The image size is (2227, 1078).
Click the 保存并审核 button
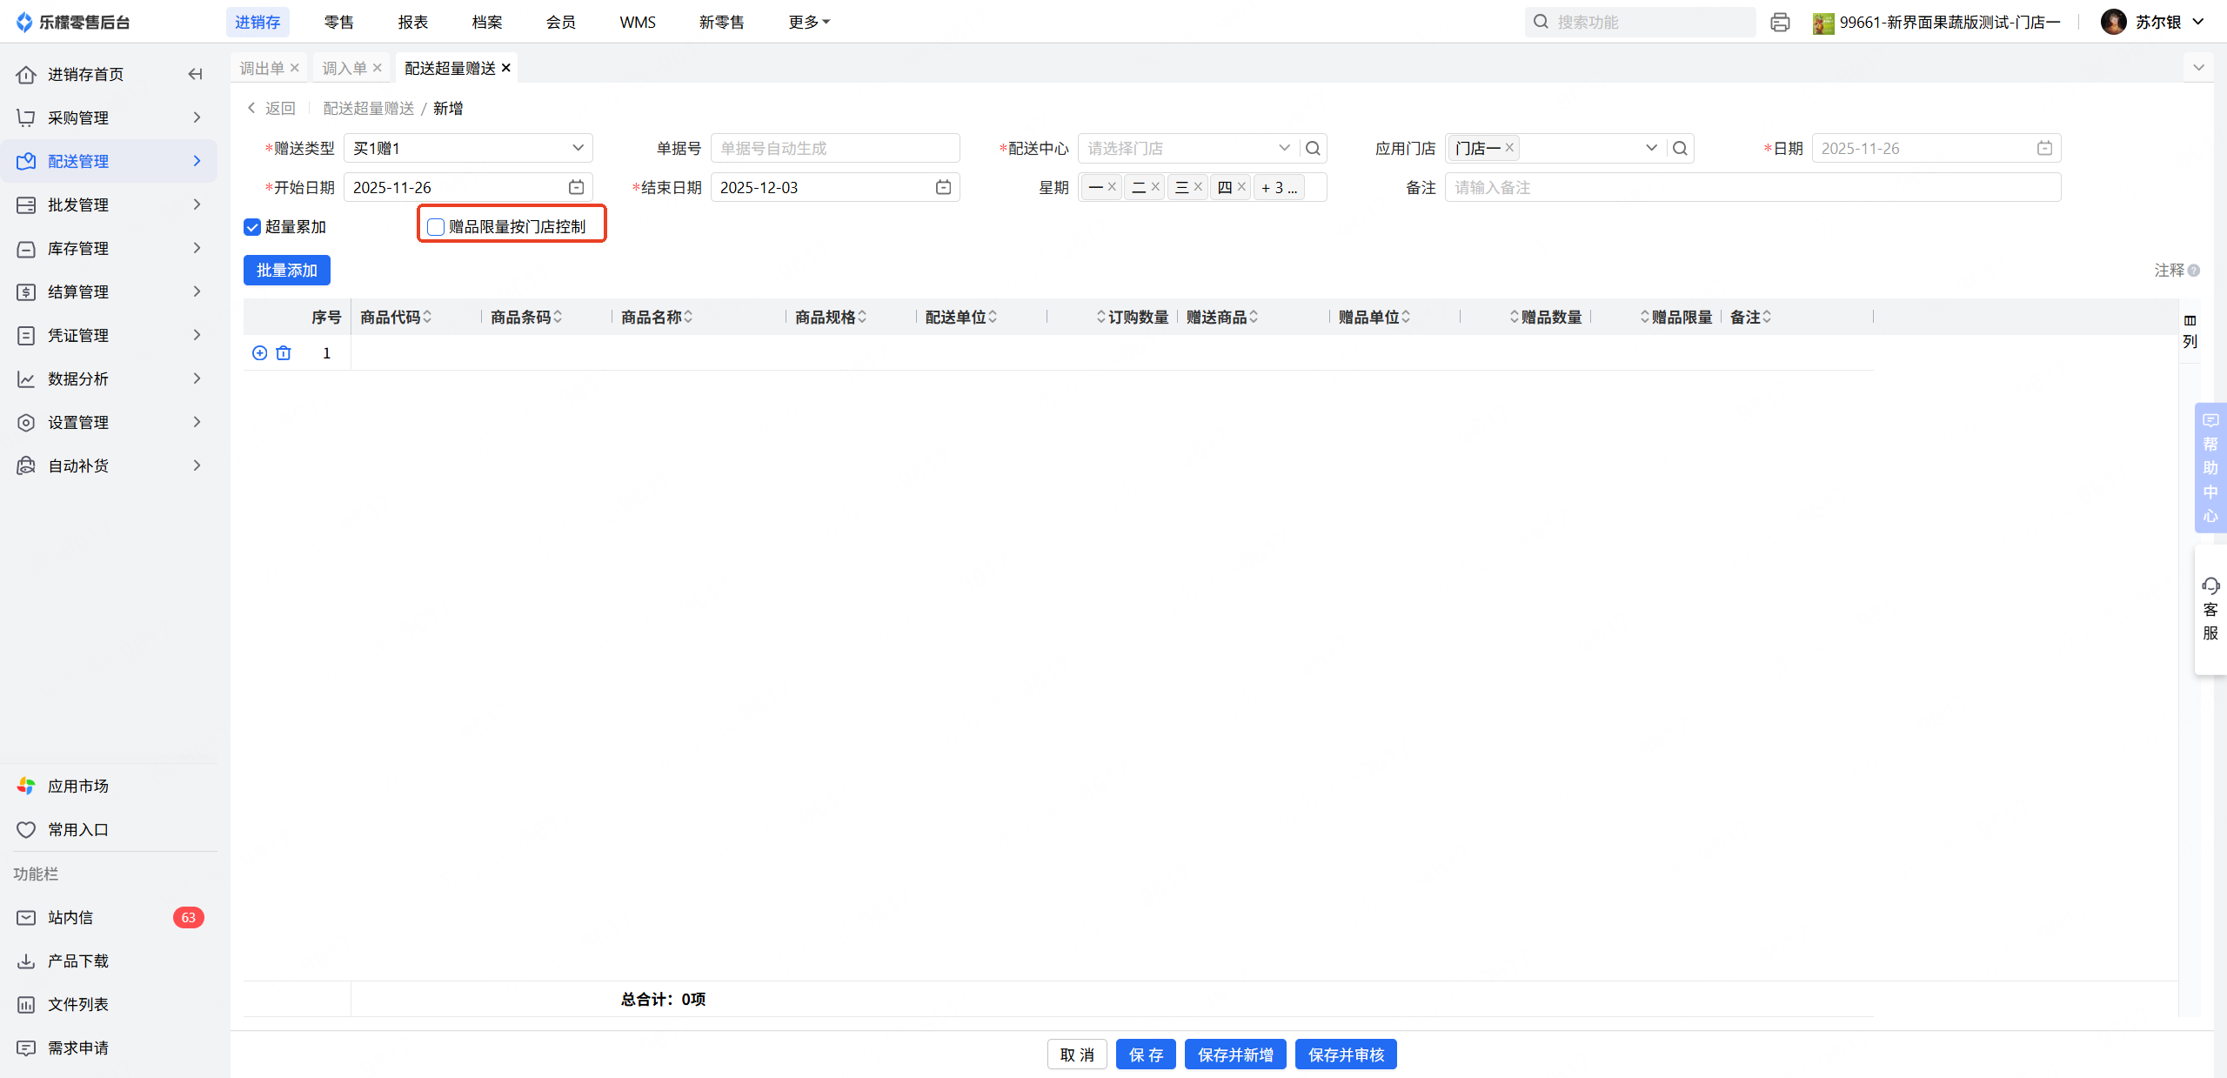[x=1345, y=1055]
